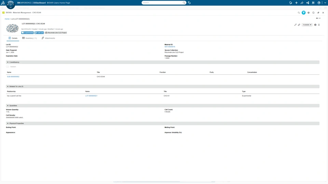Click the top search input field

click(x=162, y=3)
